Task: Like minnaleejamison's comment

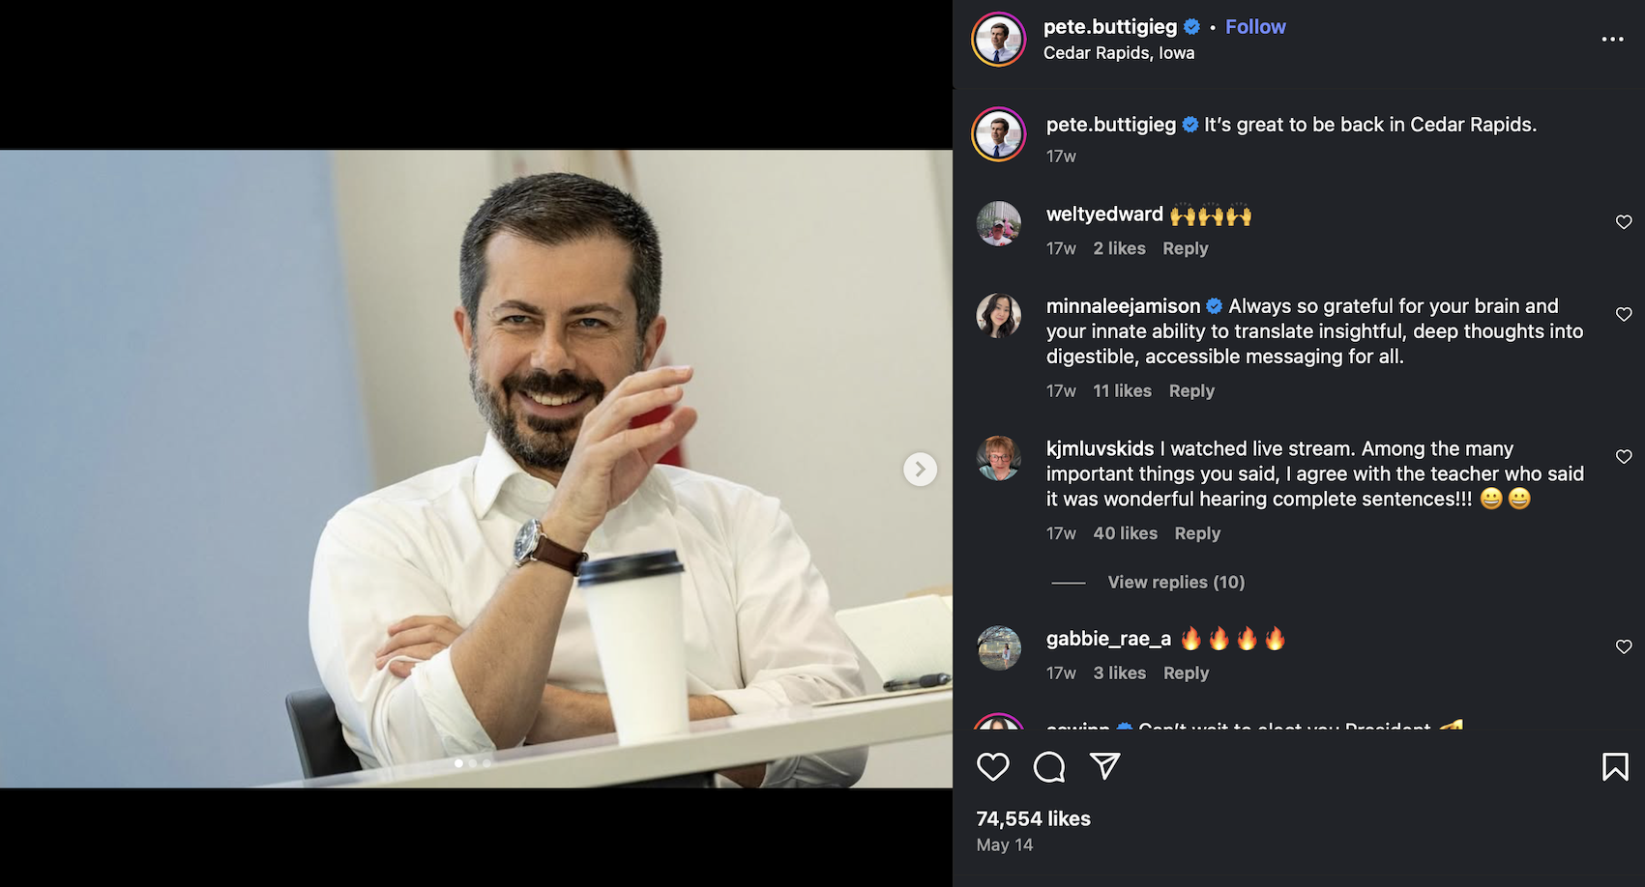Action: click(1624, 314)
